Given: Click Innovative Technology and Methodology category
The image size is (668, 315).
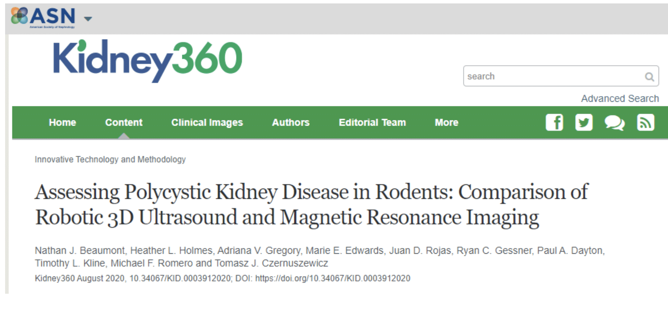Looking at the screenshot, I should tap(110, 160).
